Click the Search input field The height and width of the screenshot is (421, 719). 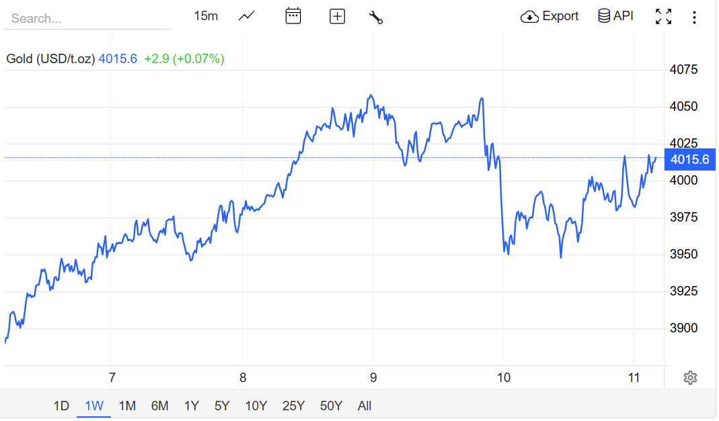point(86,18)
